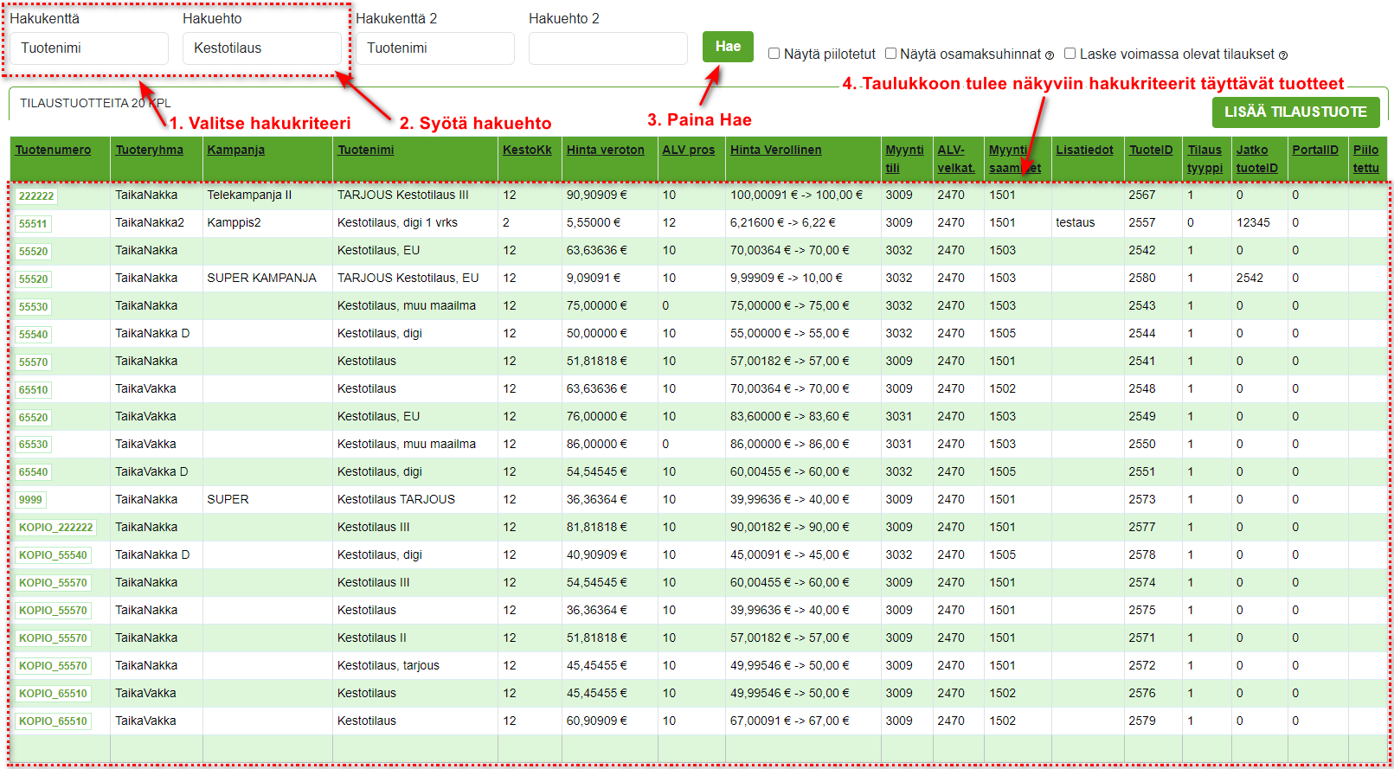The width and height of the screenshot is (1394, 769).
Task: Open product KOPIO_222222
Action: point(55,528)
